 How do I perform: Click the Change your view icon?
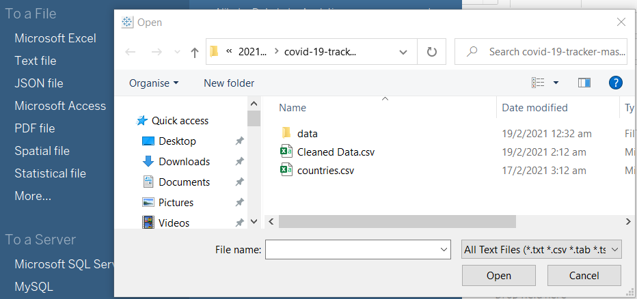(x=539, y=83)
